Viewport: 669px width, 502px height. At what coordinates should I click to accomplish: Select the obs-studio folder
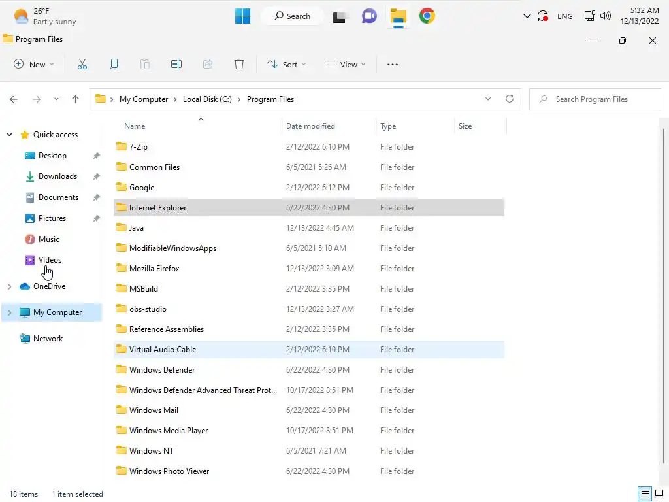[309, 309]
